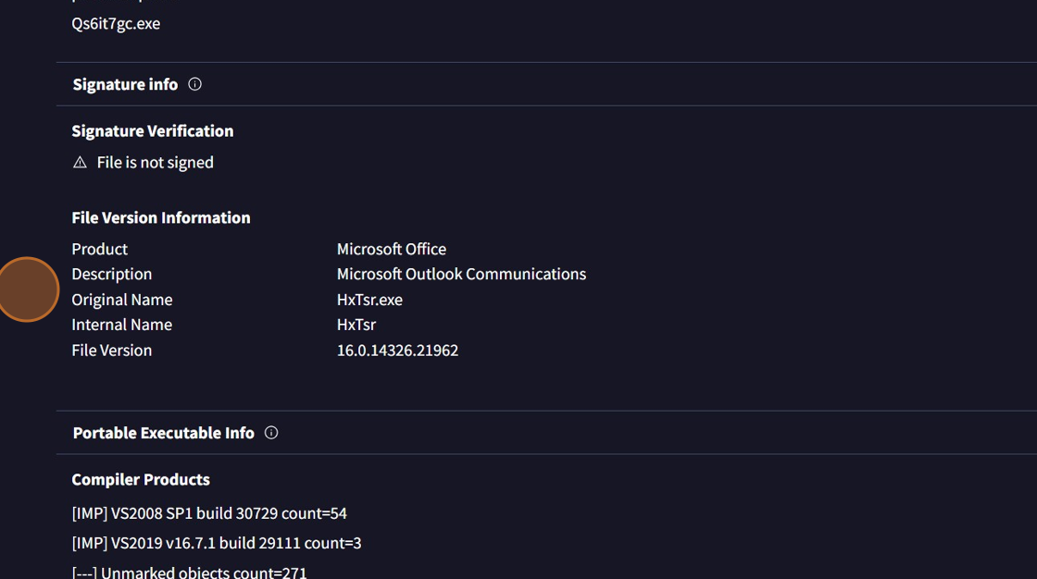The width and height of the screenshot is (1037, 579).
Task: Click the Microsoft Office product value
Action: [391, 249]
